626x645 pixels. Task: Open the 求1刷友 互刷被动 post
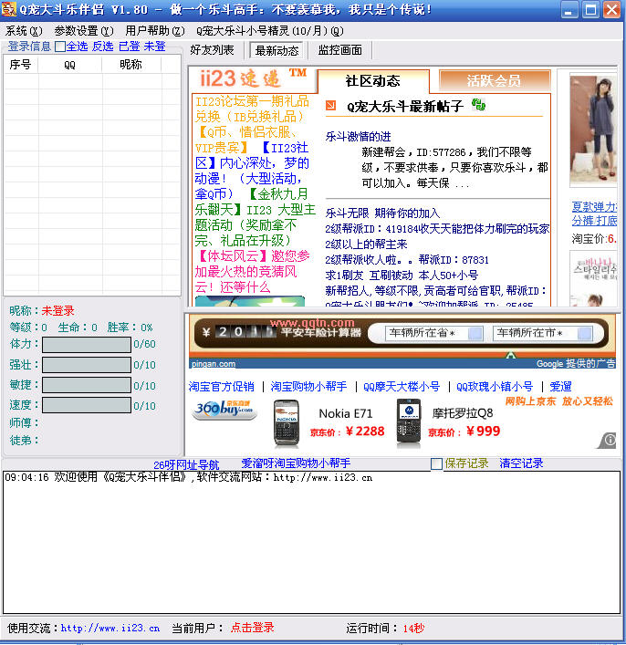coord(402,276)
